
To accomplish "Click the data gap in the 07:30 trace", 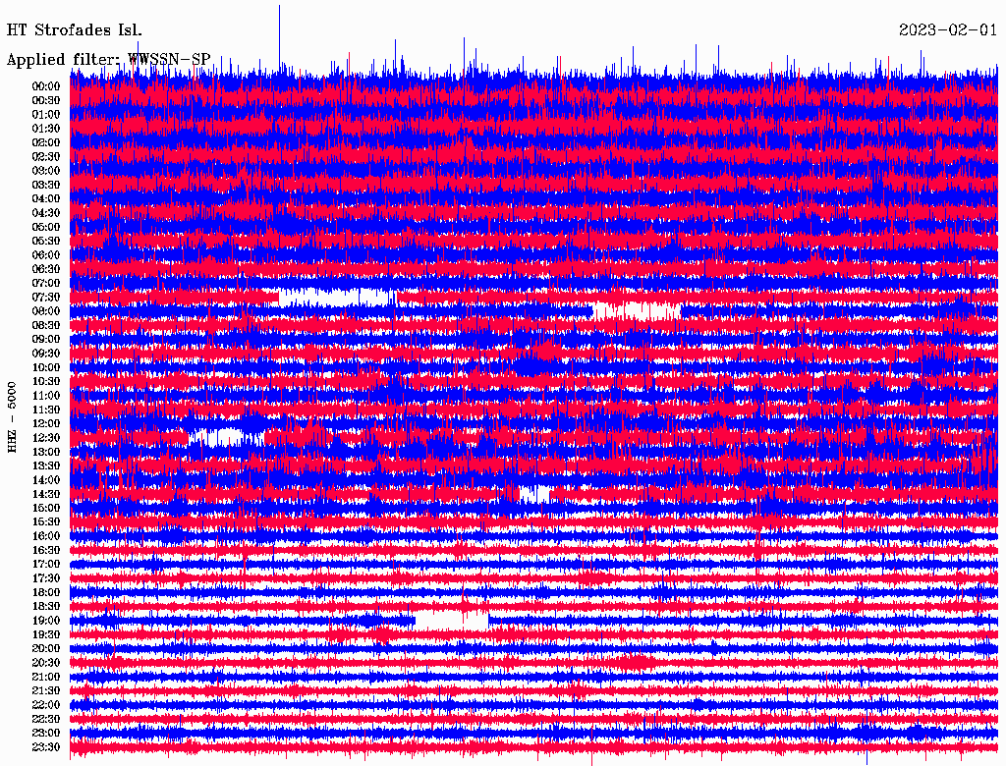I will [334, 298].
